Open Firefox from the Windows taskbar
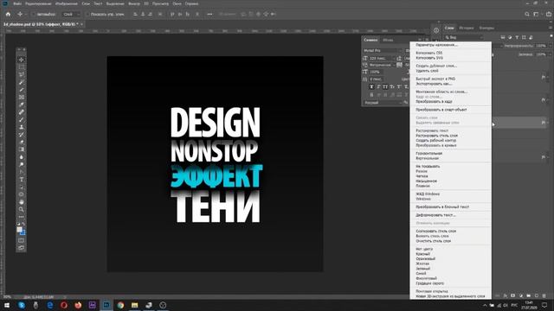 [78, 305]
